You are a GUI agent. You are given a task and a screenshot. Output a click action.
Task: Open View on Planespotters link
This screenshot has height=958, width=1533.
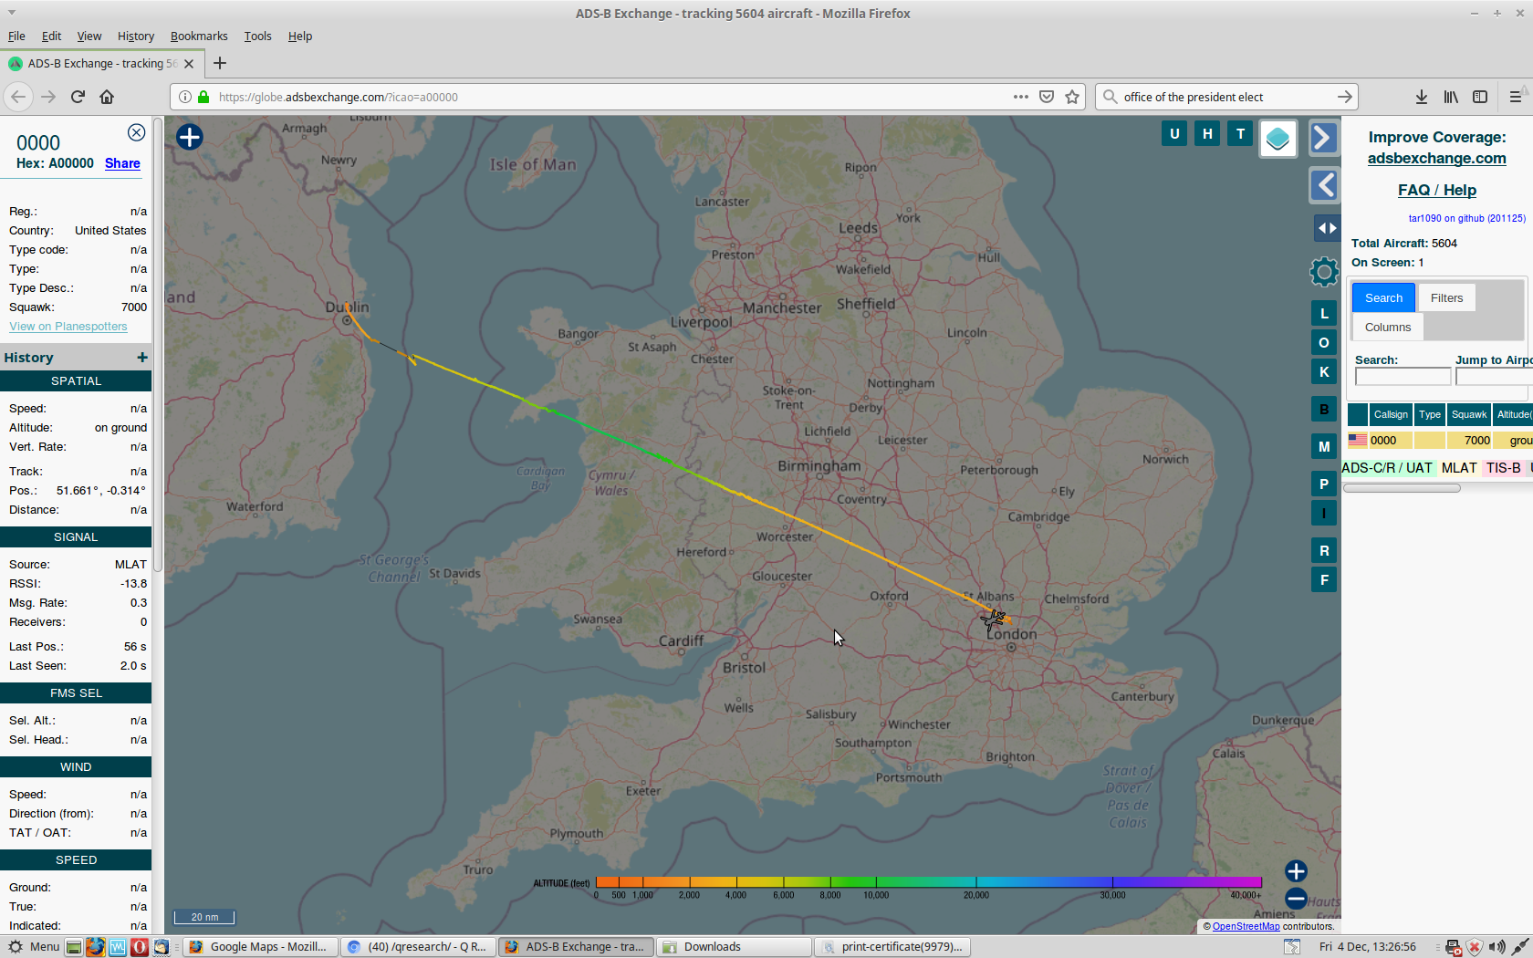coord(68,327)
